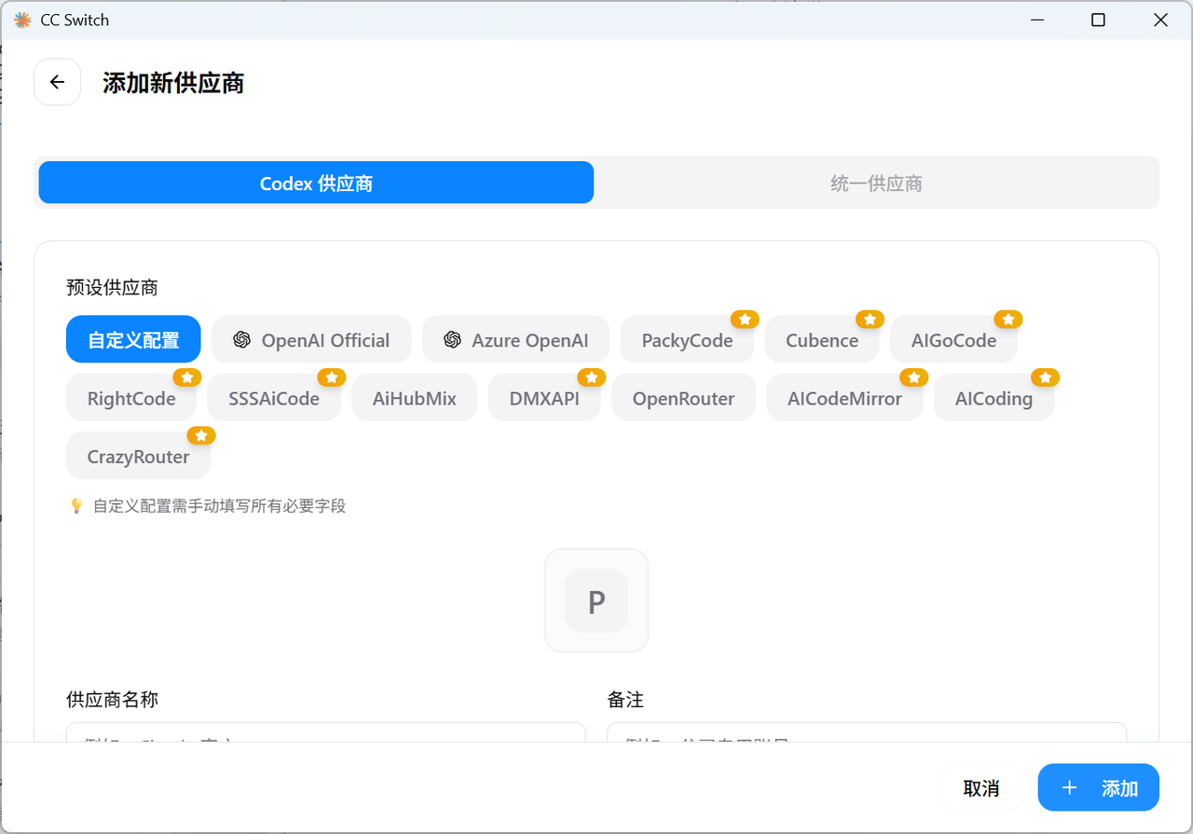This screenshot has width=1193, height=834.
Task: Minimize the CC Switch window
Action: 1036,20
